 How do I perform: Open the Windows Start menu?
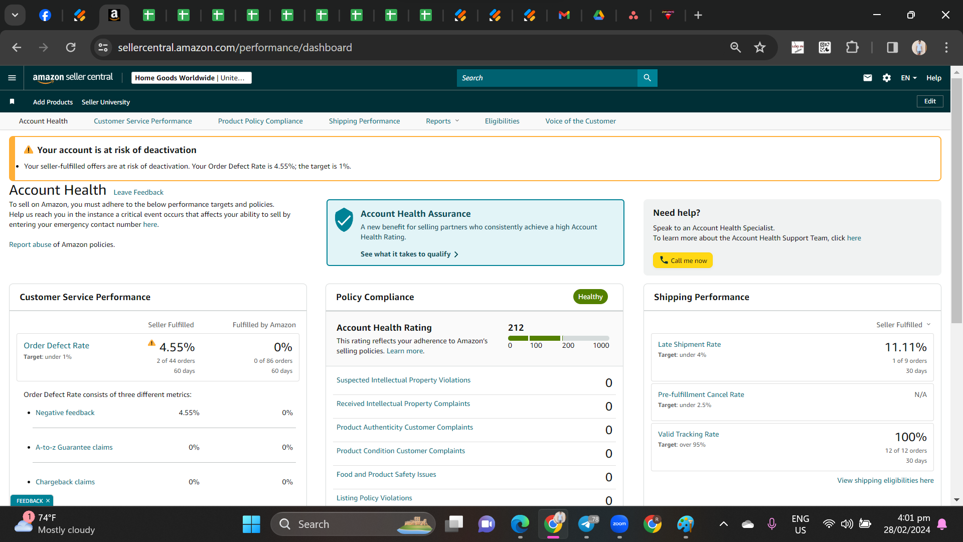pyautogui.click(x=251, y=524)
